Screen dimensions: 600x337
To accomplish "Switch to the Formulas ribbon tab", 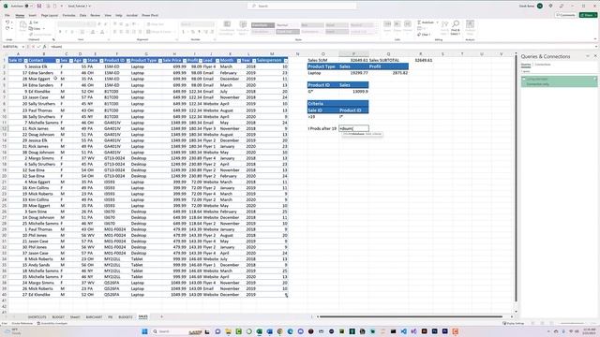I will 68,15.
